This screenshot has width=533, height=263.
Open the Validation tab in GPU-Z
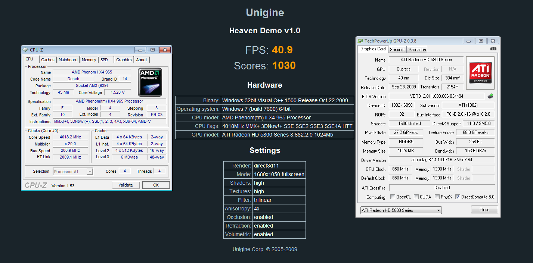pos(417,50)
